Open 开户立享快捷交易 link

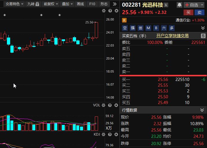[x=172, y=36]
